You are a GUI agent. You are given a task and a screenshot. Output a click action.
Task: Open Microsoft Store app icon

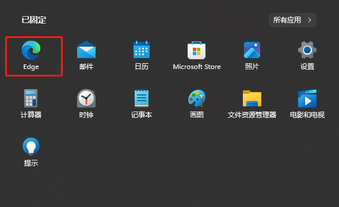(196, 50)
